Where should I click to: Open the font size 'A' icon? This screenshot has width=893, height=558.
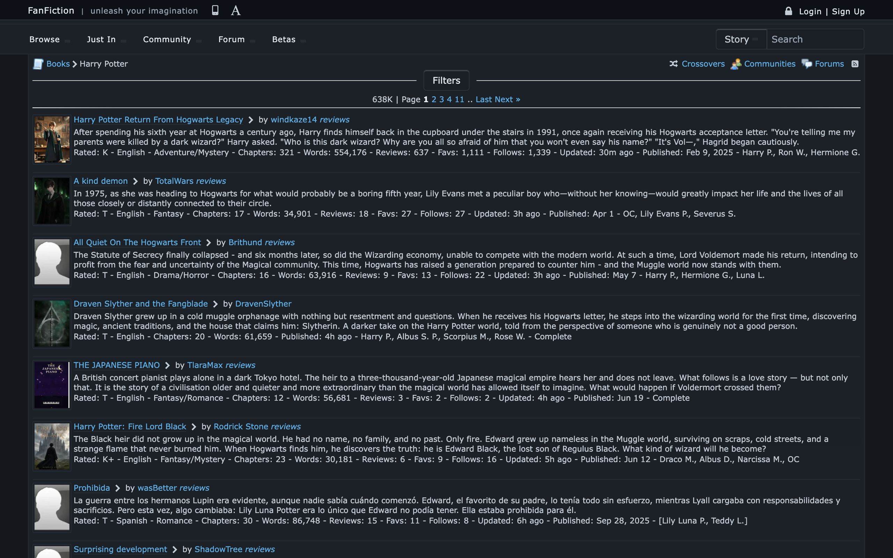point(236,10)
